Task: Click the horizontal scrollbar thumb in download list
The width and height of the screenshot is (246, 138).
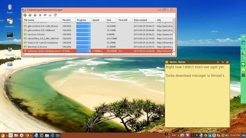Action: (x=64, y=54)
